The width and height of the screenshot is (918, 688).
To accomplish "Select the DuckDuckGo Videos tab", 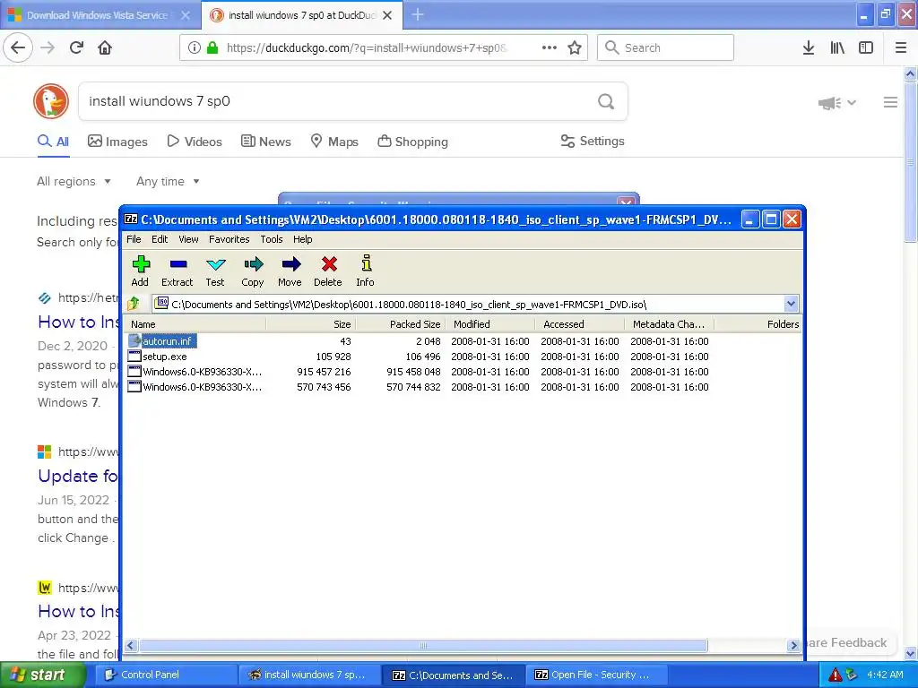I will click(195, 142).
